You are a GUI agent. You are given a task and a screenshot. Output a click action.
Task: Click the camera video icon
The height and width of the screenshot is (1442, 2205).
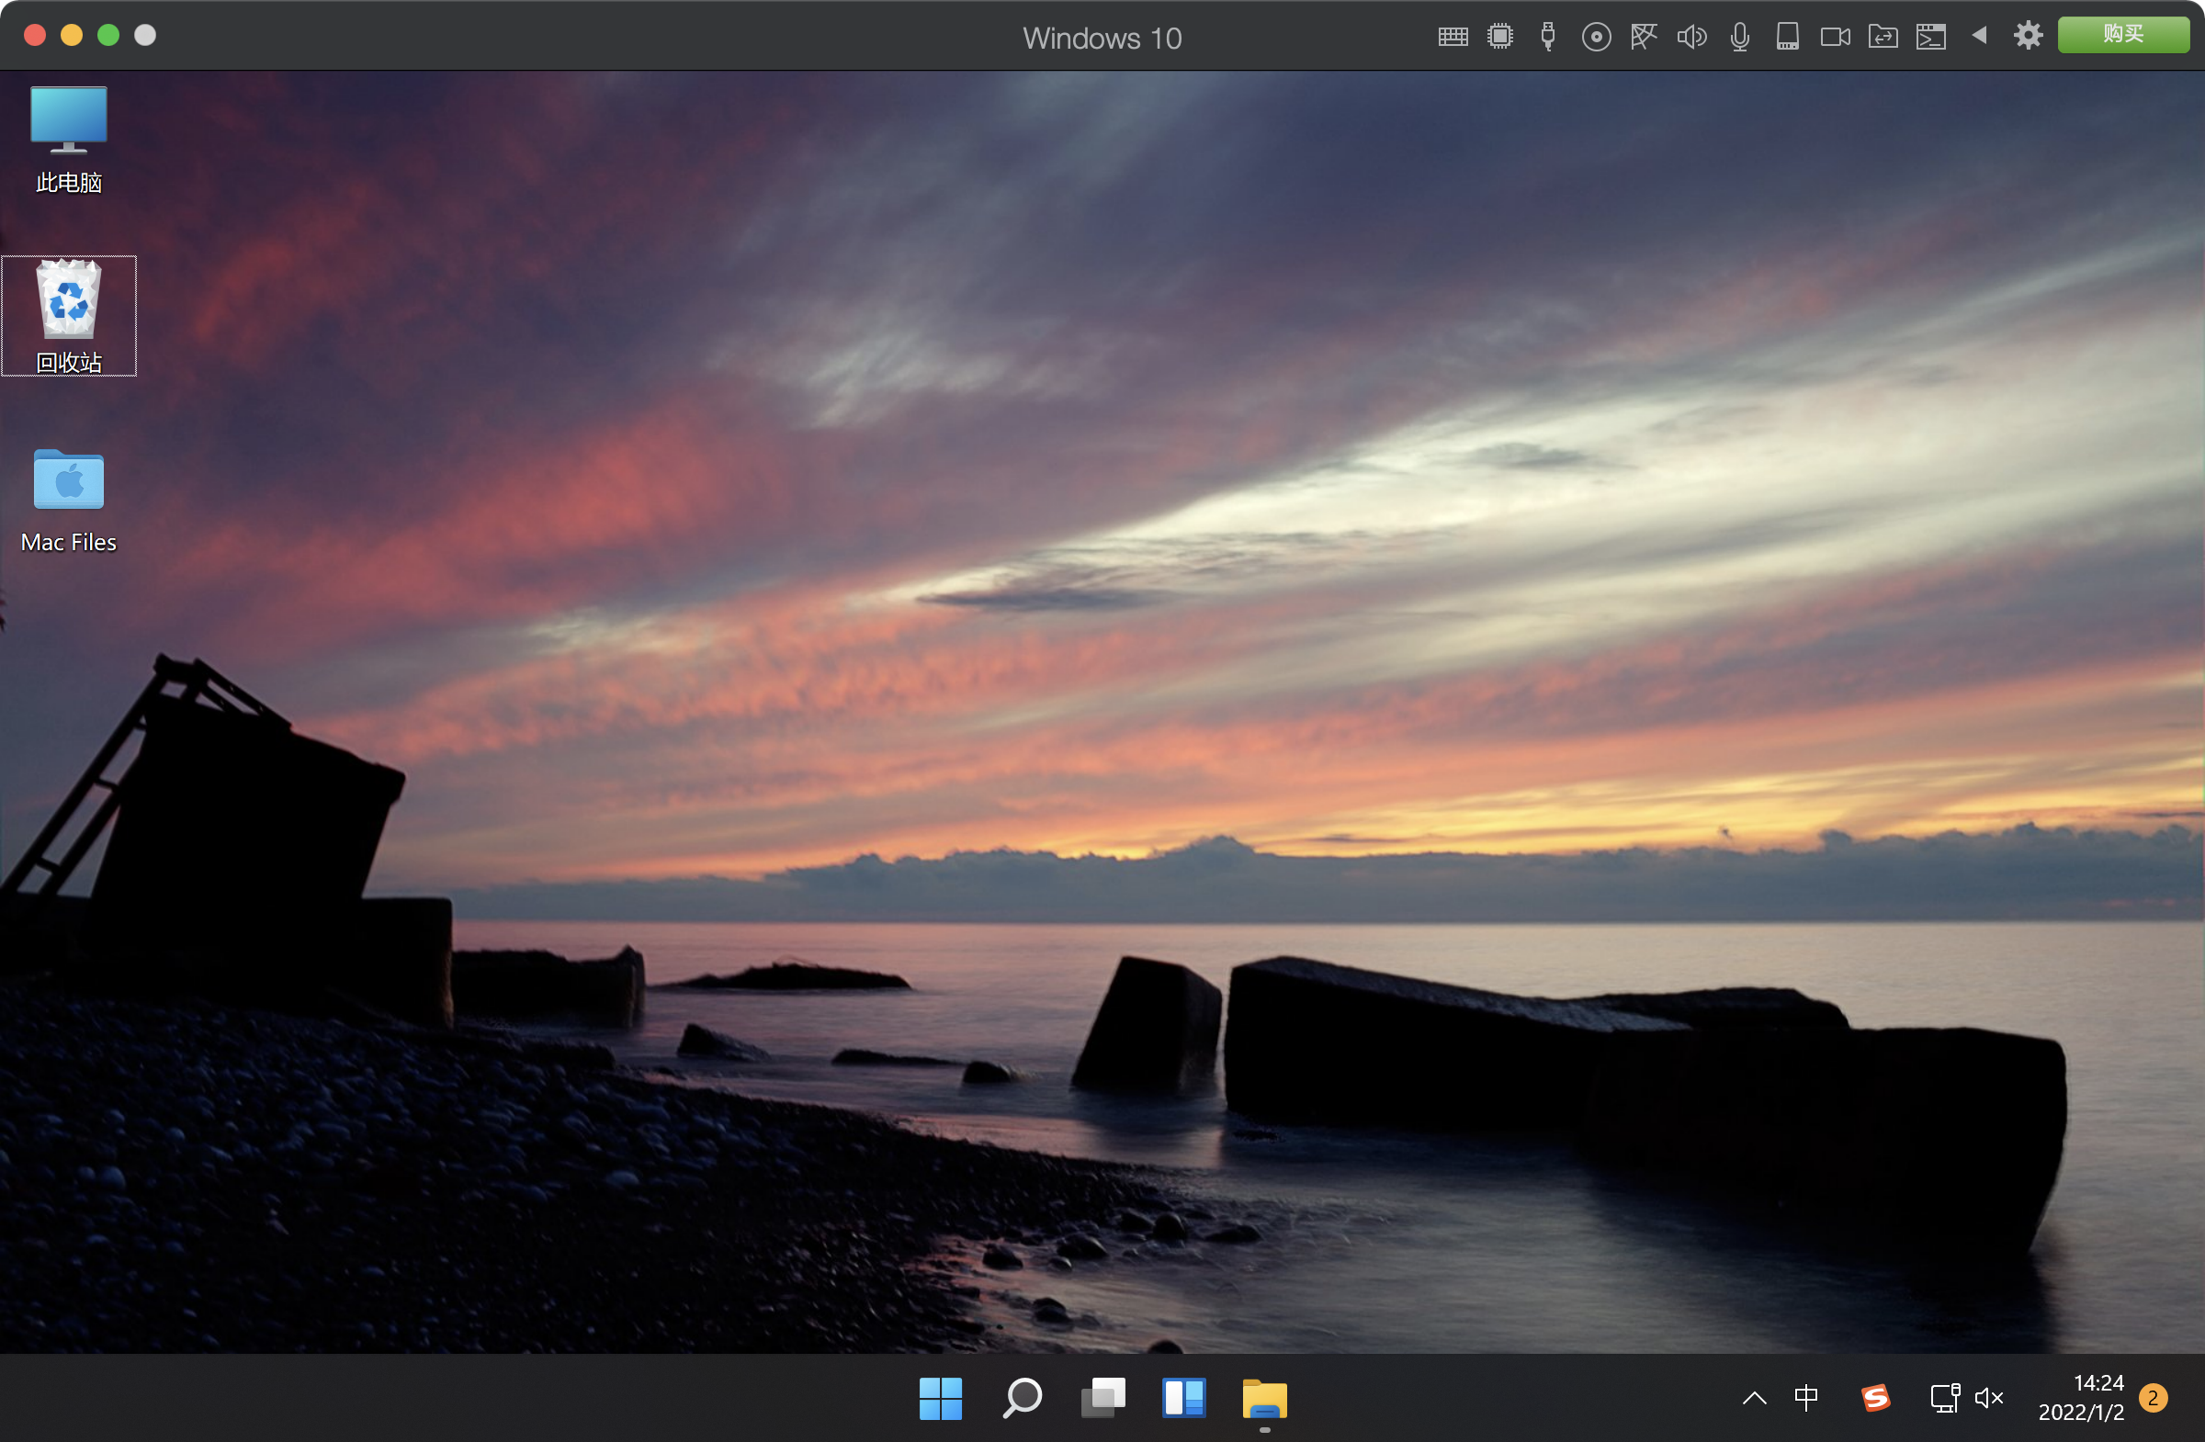[x=1835, y=36]
